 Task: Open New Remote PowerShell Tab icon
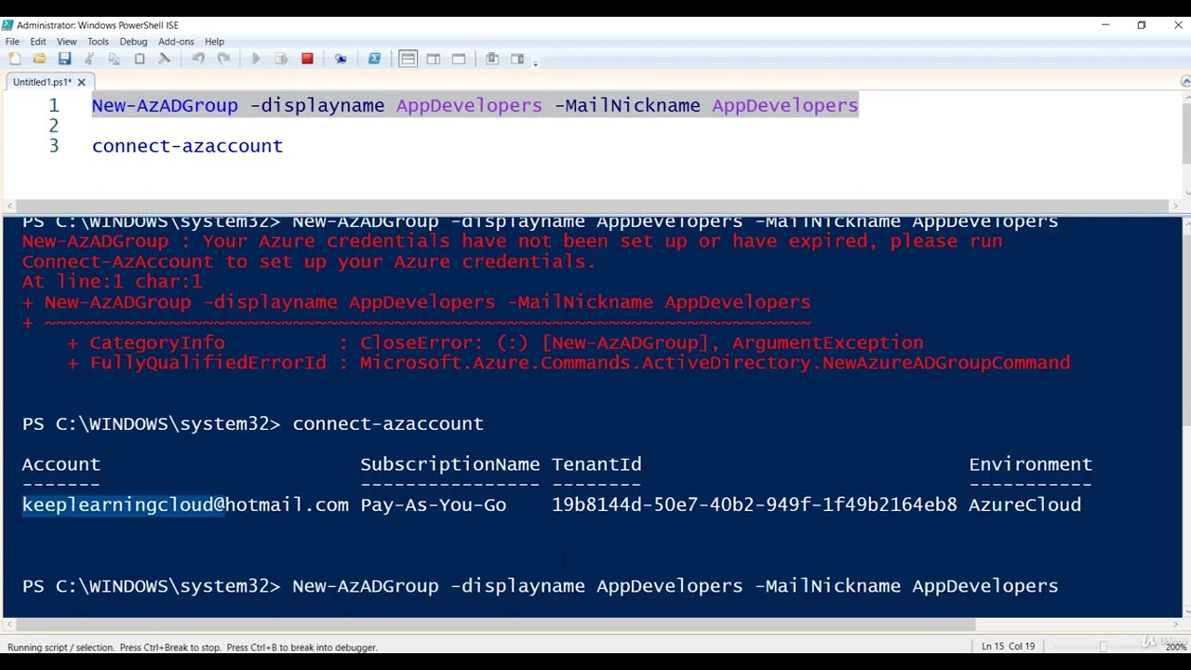(341, 59)
